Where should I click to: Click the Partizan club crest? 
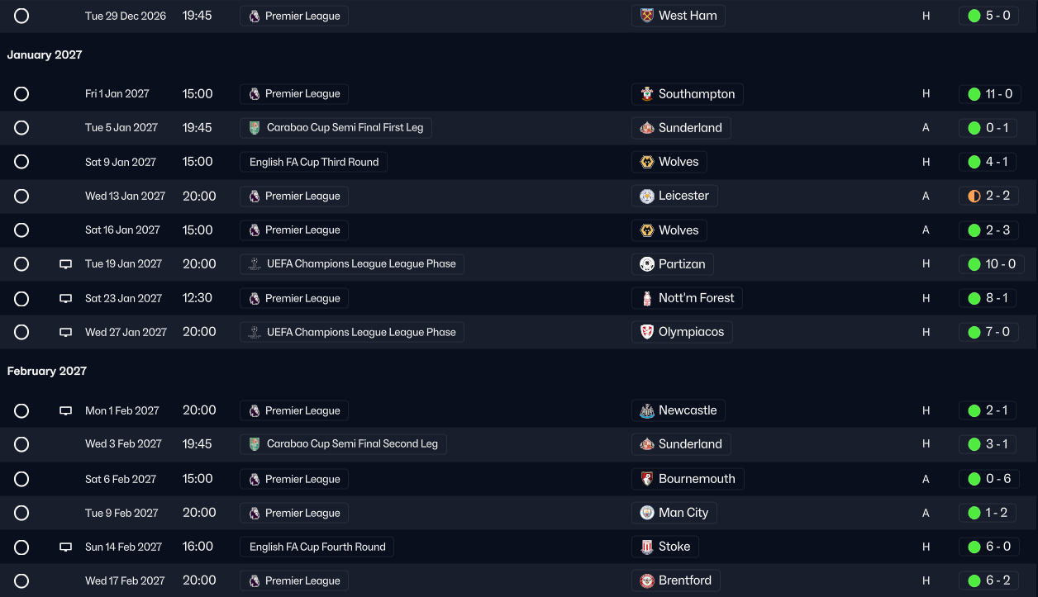(x=647, y=264)
